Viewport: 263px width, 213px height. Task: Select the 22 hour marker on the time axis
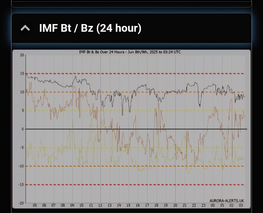point(194,206)
